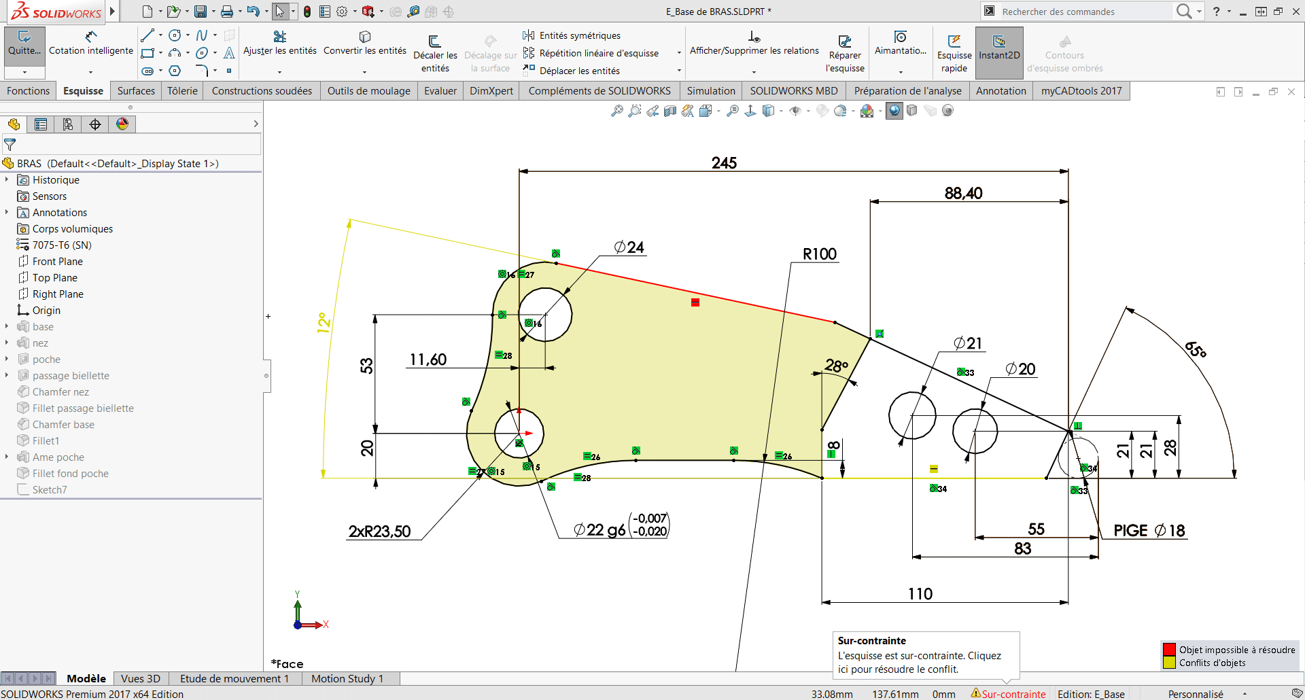The width and height of the screenshot is (1305, 700).
Task: Open FeatureManager design tree tab icon
Action: [14, 124]
